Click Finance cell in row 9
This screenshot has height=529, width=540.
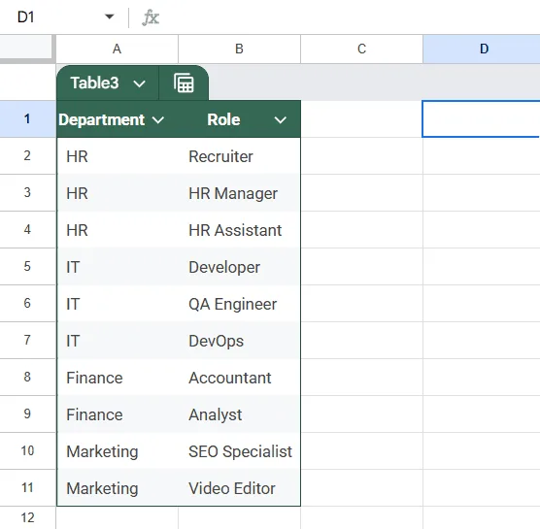pyautogui.click(x=118, y=414)
